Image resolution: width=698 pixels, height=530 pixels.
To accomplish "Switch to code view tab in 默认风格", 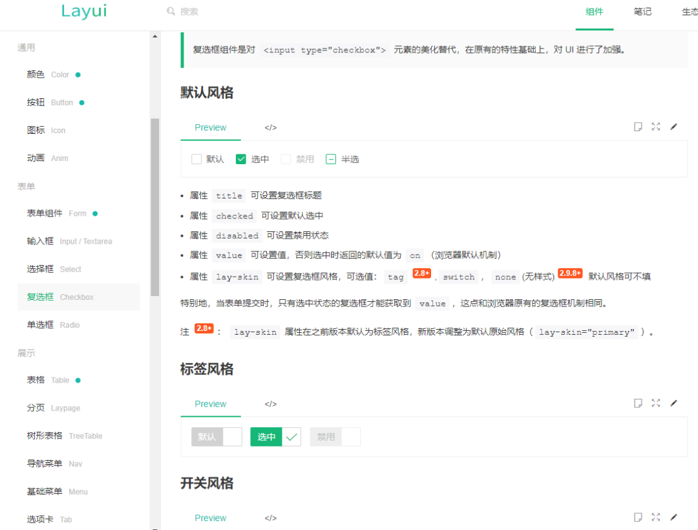I will (x=270, y=128).
